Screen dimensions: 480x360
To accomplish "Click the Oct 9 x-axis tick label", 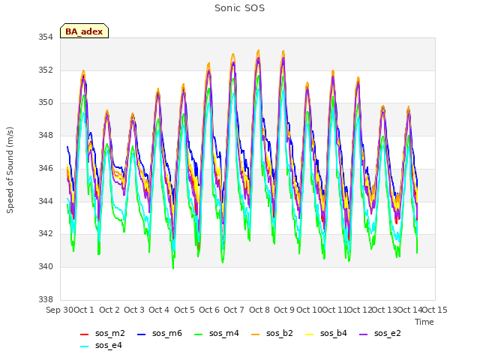I will (x=284, y=310).
